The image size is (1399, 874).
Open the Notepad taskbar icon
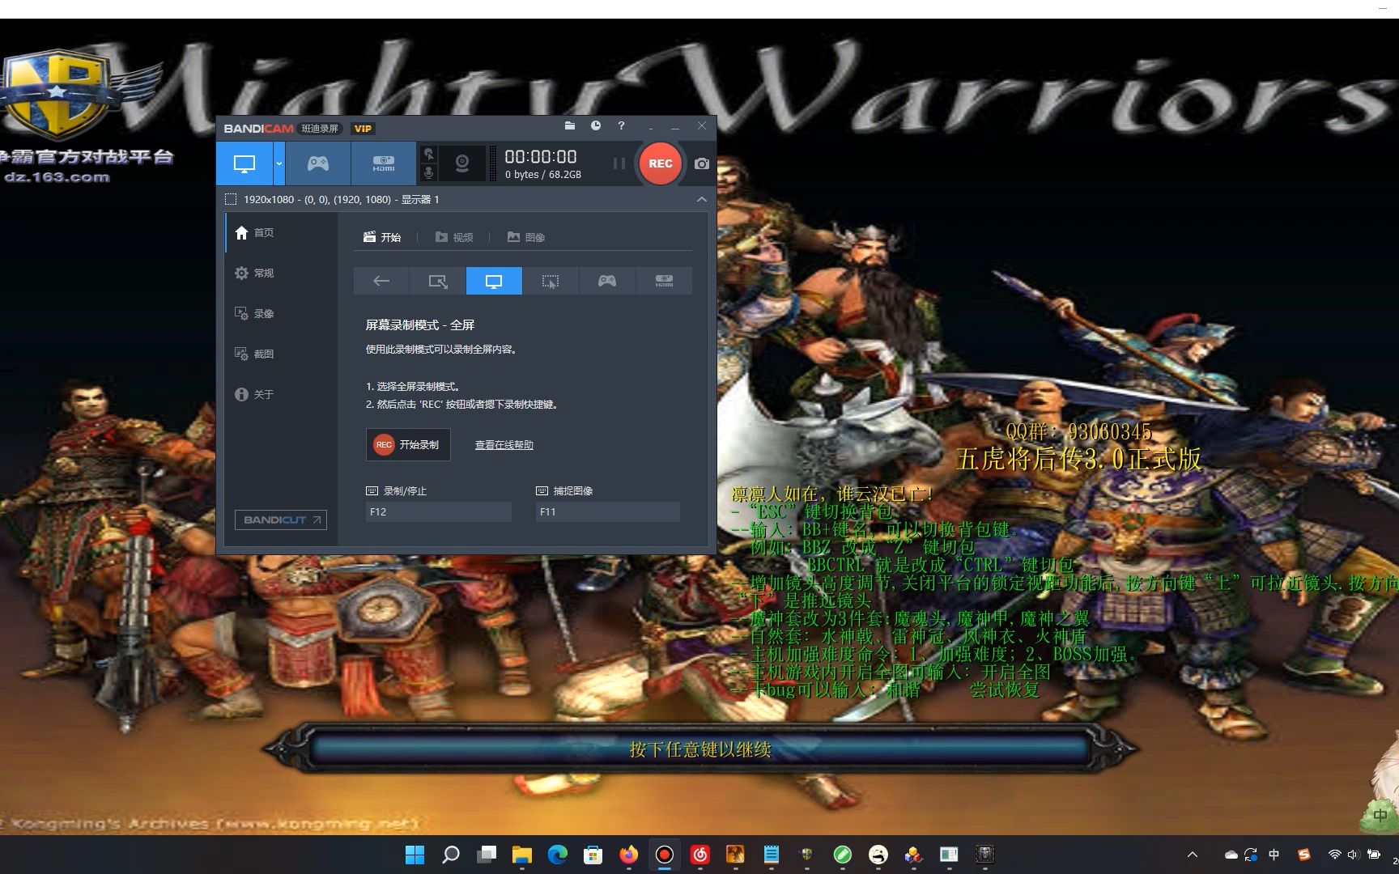tap(772, 855)
